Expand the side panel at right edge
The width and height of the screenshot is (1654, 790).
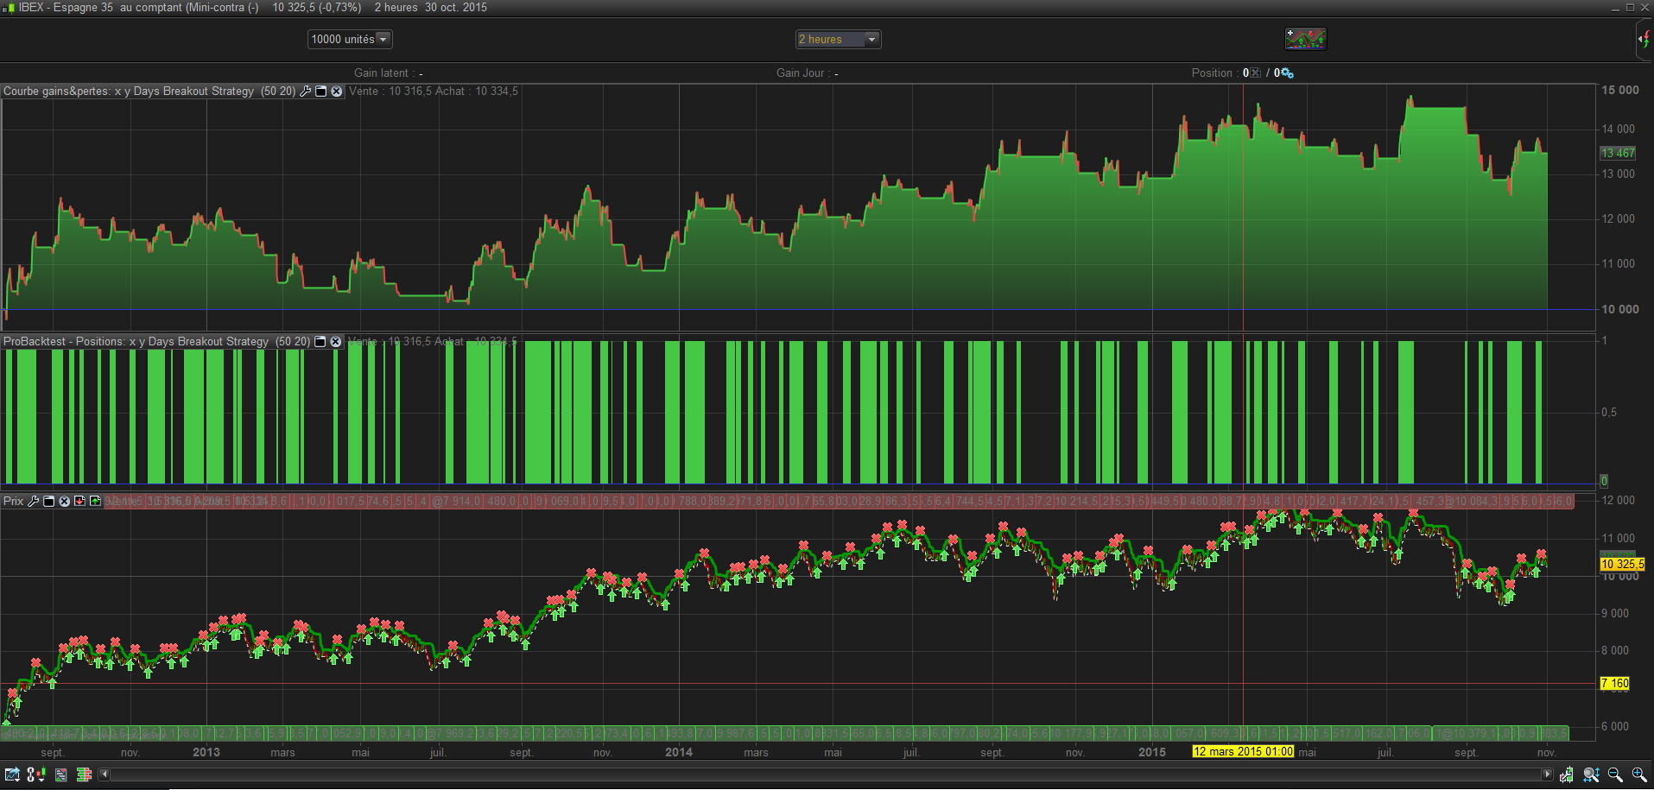1644,40
